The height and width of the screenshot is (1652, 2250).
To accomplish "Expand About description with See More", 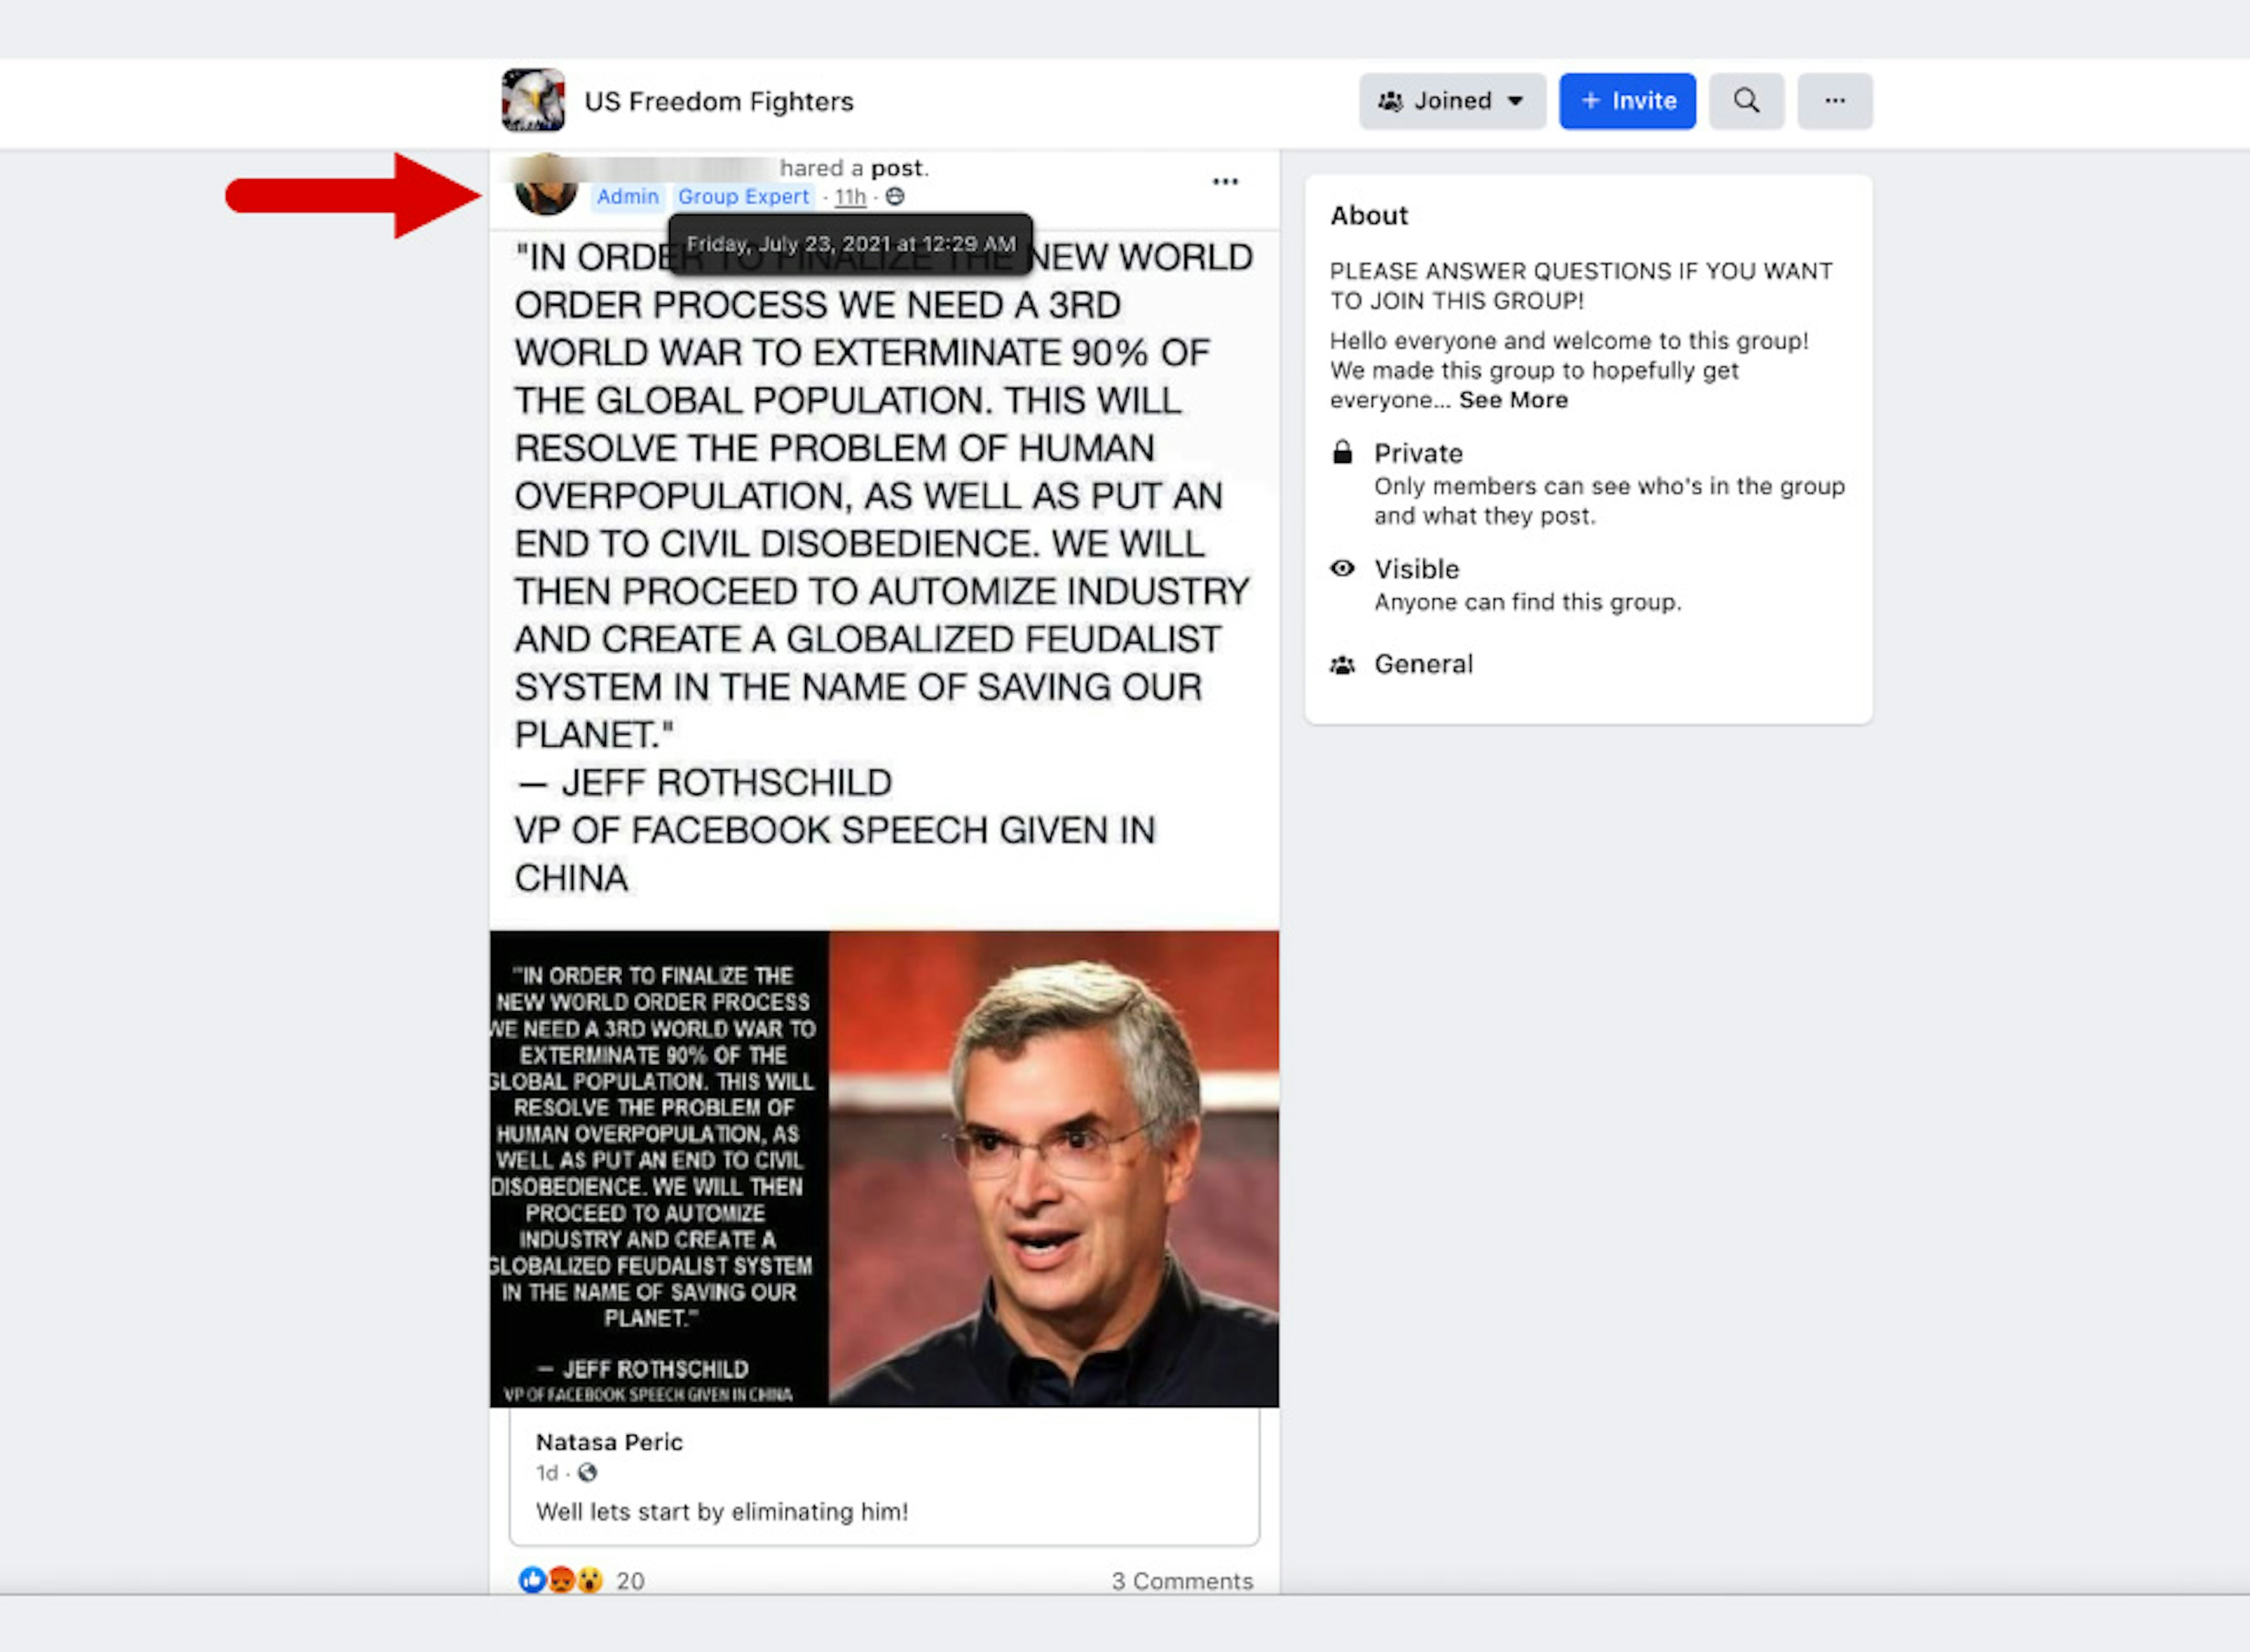I will 1513,400.
